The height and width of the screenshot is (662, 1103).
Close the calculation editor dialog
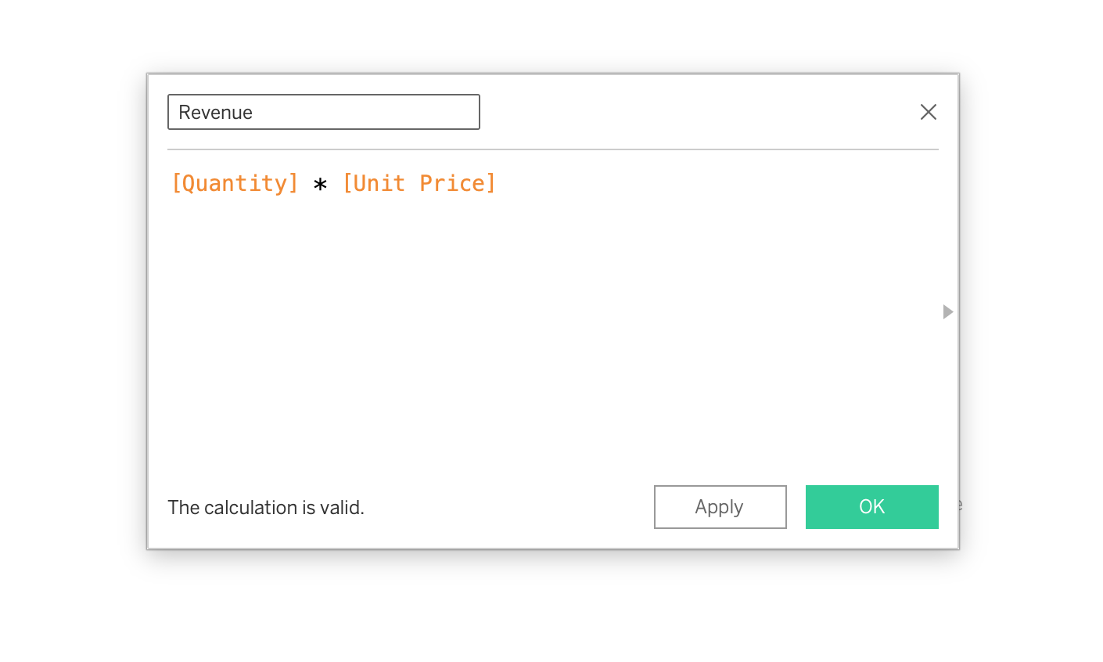(928, 112)
